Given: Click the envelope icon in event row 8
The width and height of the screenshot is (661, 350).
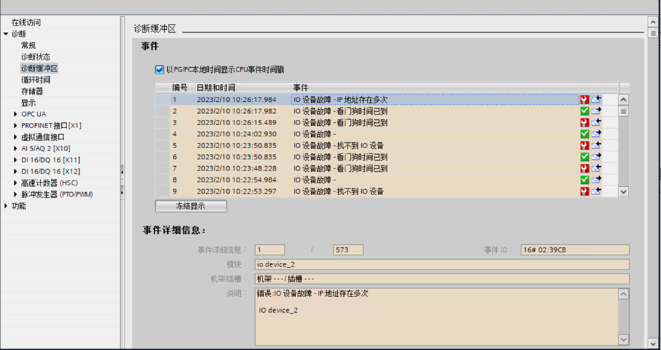Looking at the screenshot, I should (596, 179).
